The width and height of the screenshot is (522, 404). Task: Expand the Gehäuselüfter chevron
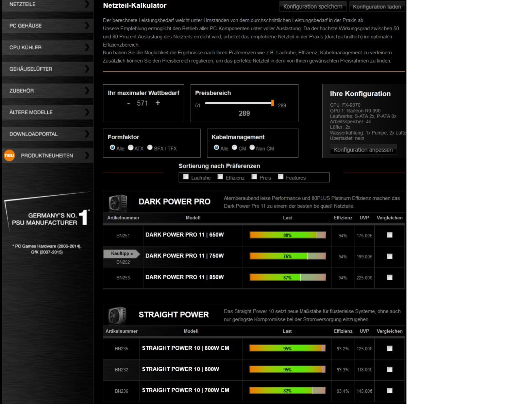pyautogui.click(x=87, y=69)
